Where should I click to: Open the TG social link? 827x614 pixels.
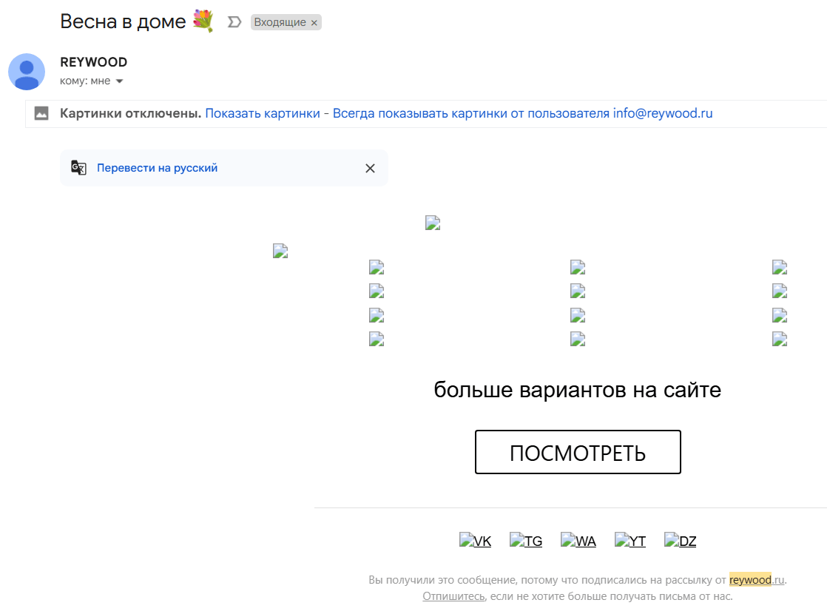click(x=526, y=541)
